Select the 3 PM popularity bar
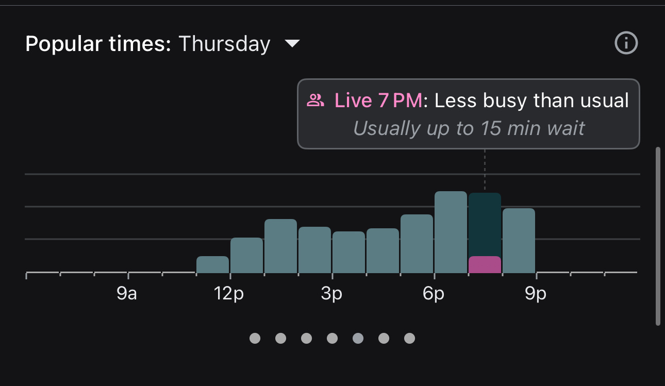The image size is (665, 386). pyautogui.click(x=348, y=252)
